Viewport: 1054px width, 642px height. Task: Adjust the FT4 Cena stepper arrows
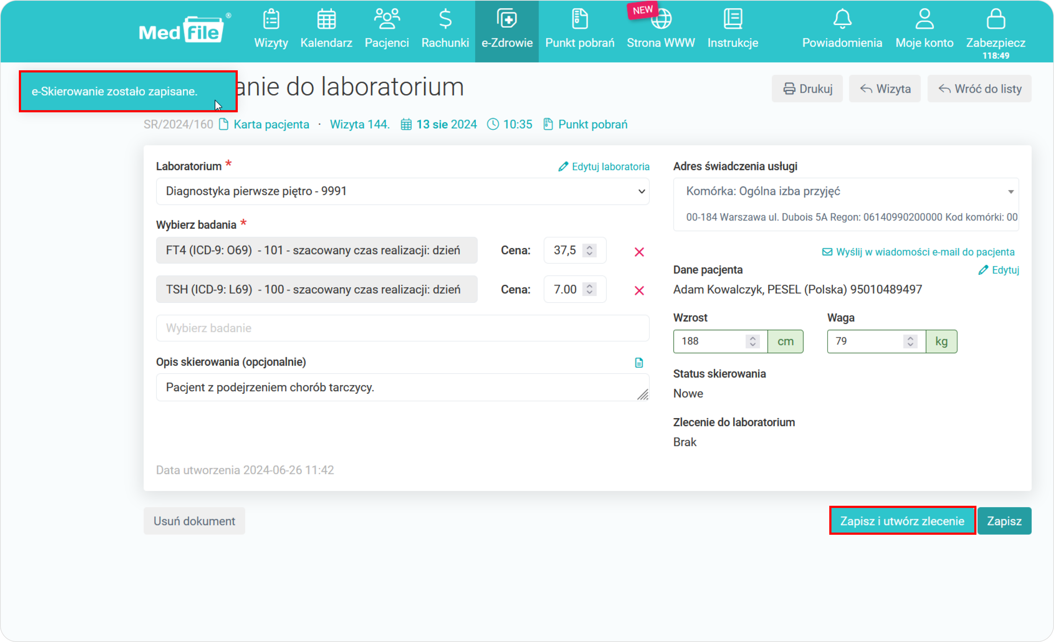click(589, 250)
